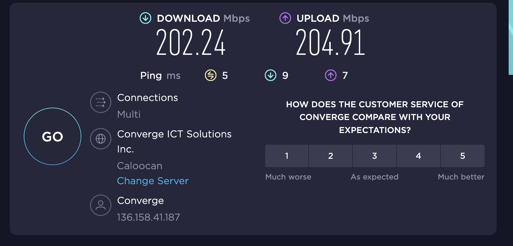513x246 pixels.
Task: Click the Multi connections mode text
Action: pyautogui.click(x=129, y=114)
